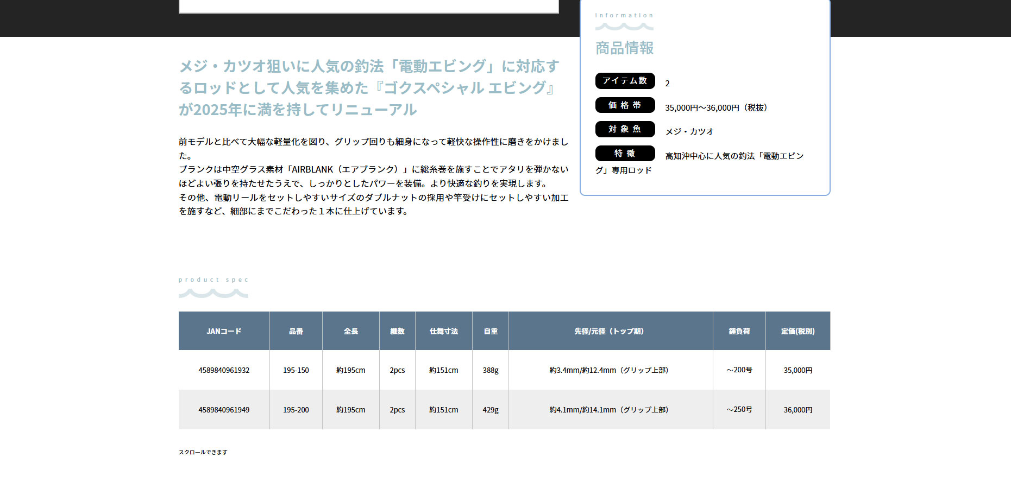Click the weight value 388g
Screen dimensions: 1011x489
[x=491, y=370]
